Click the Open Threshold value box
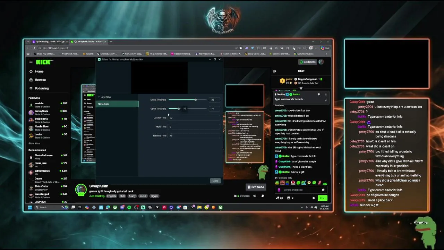This screenshot has width=444, height=250. 214,109
